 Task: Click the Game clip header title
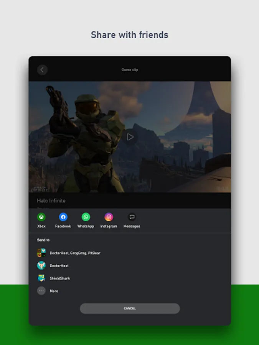pyautogui.click(x=130, y=70)
